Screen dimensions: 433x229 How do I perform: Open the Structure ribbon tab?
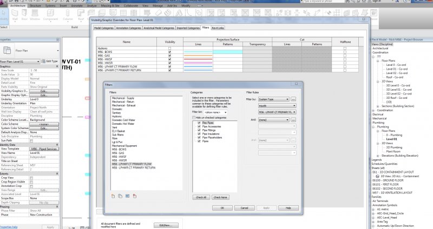(35, 5)
